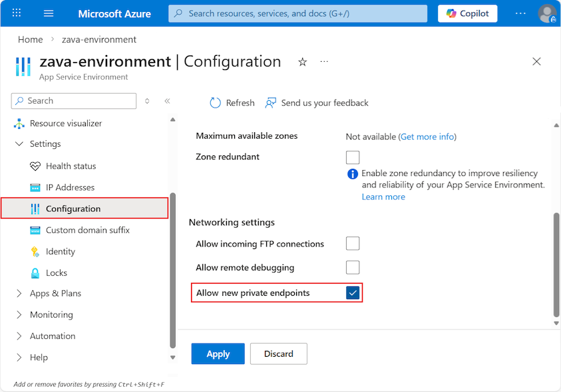The height and width of the screenshot is (392, 561).
Task: Click the Apply button
Action: tap(218, 353)
